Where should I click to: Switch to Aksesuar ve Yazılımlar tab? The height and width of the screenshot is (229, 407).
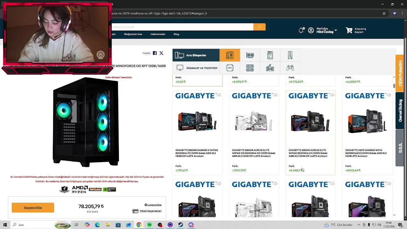196,68
